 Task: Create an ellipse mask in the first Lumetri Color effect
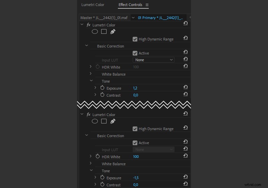tap(95, 31)
